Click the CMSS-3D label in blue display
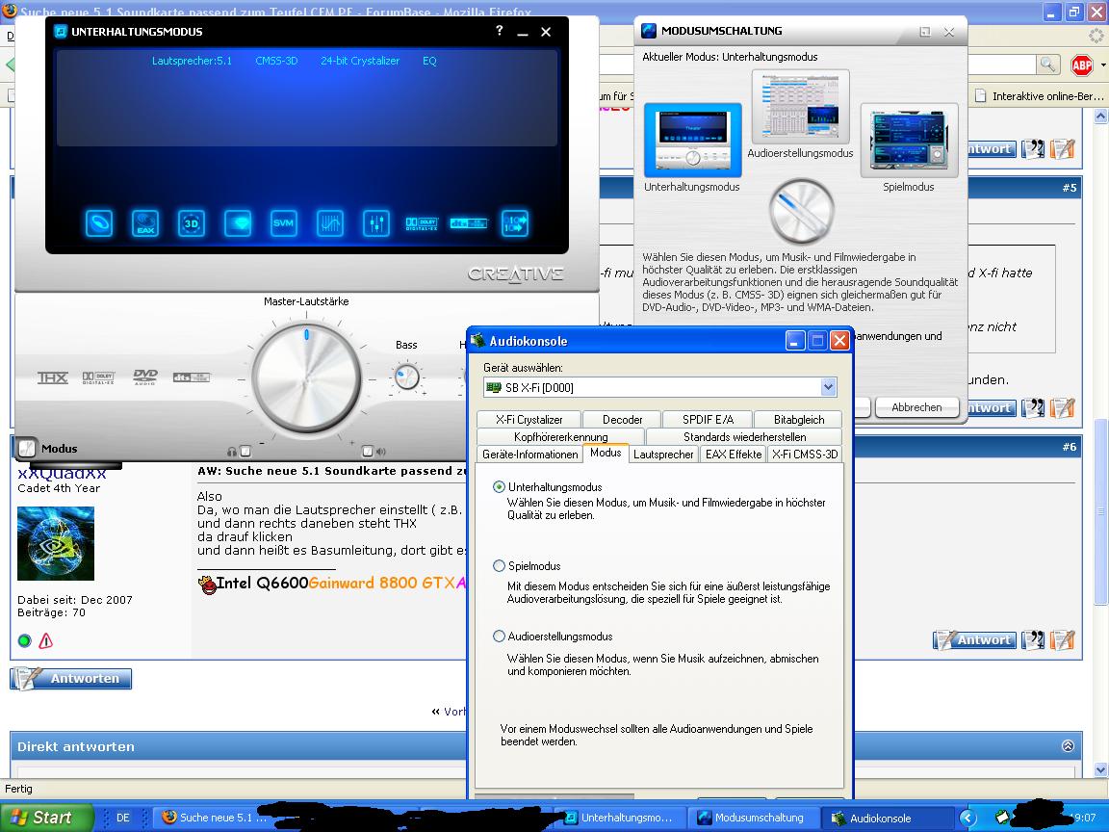 276,61
